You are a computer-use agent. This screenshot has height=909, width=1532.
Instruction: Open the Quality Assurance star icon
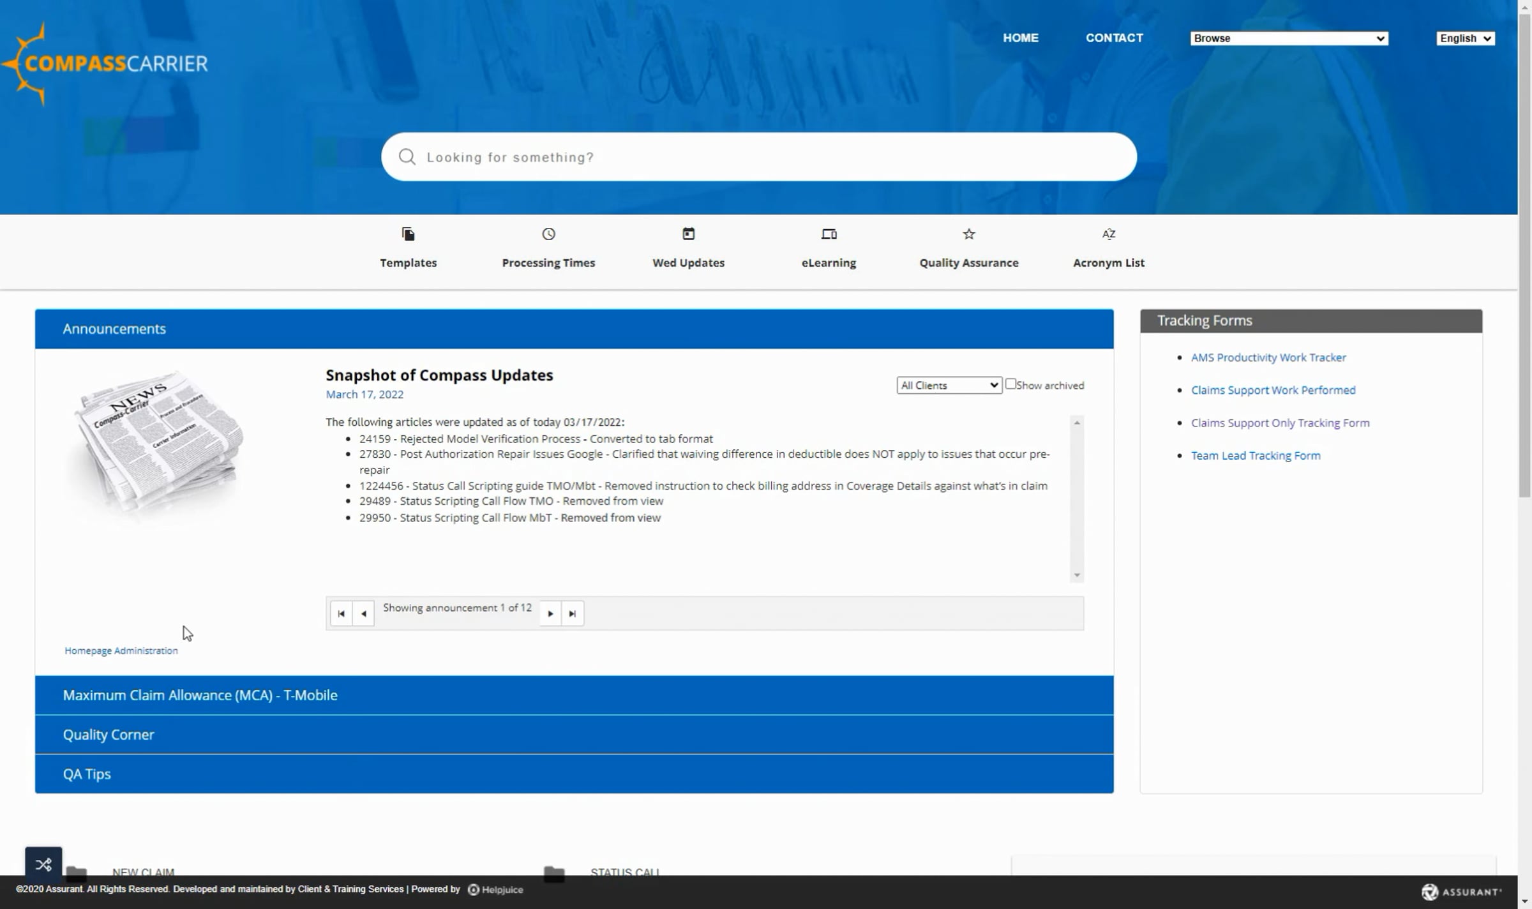(x=969, y=234)
